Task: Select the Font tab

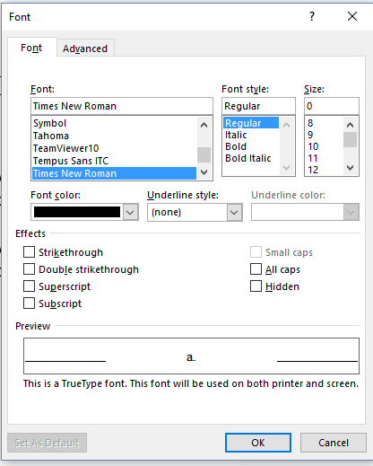Action: (31, 48)
